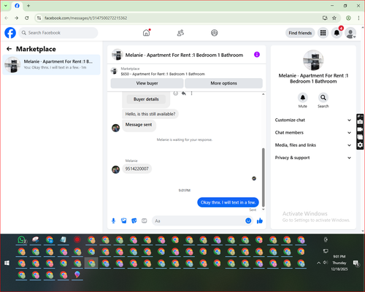365x292 pixels.
Task: Select Melanie apartment conversation in list
Action: (x=51, y=65)
